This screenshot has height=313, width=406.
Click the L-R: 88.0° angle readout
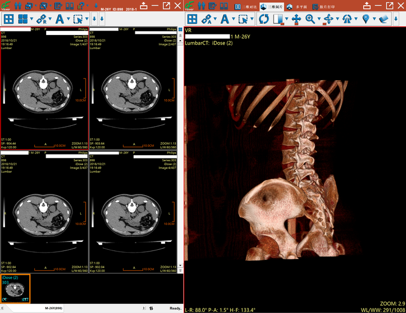[x=197, y=310]
